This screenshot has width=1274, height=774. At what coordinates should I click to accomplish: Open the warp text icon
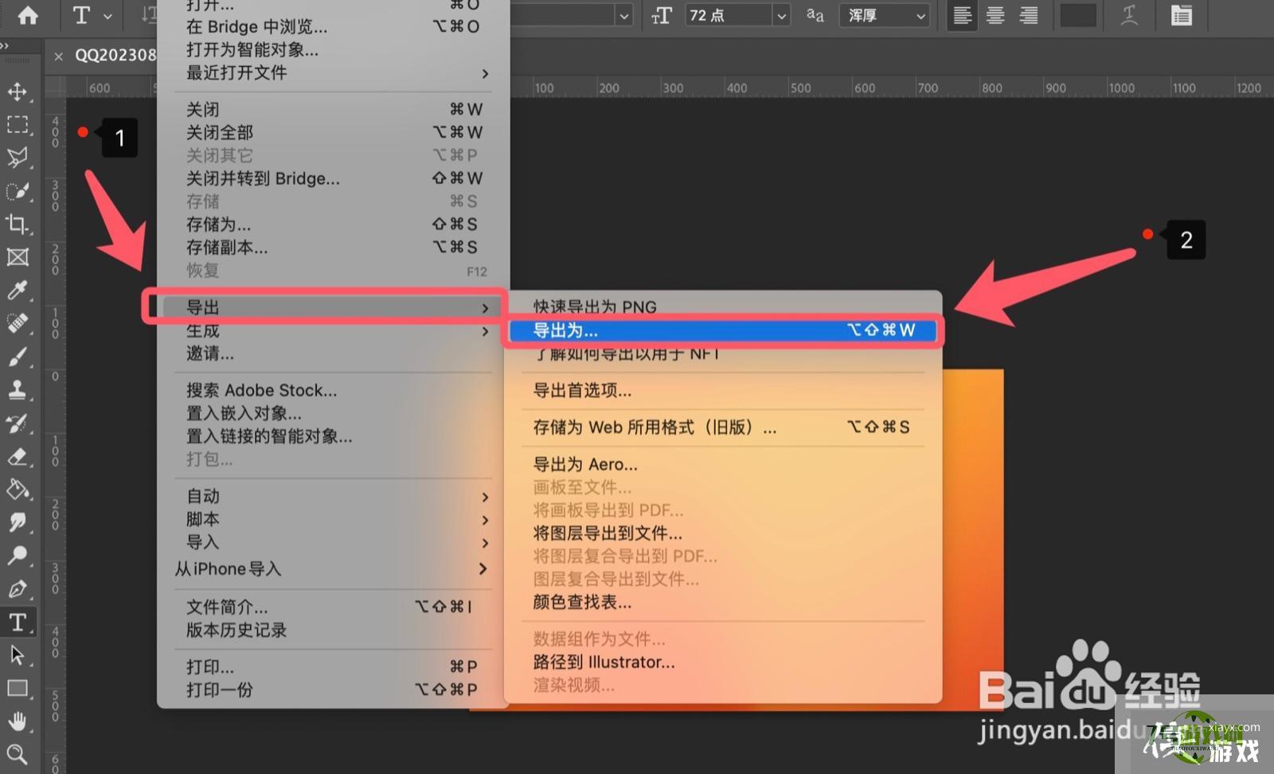(1129, 15)
